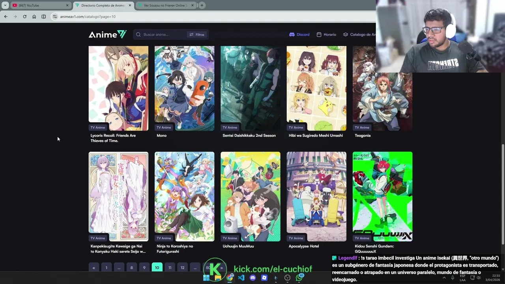
Task: Close the Directorio Completo de Anime tab
Action: pos(129,5)
